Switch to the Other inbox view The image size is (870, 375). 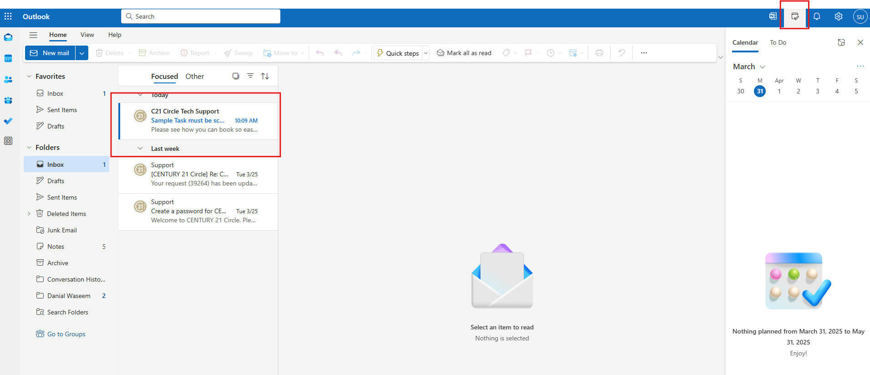[194, 77]
